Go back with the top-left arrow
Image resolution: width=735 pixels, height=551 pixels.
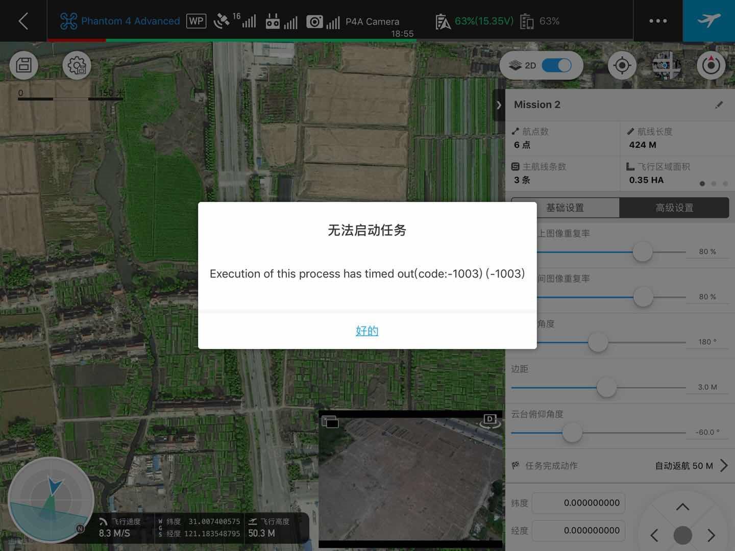23,21
